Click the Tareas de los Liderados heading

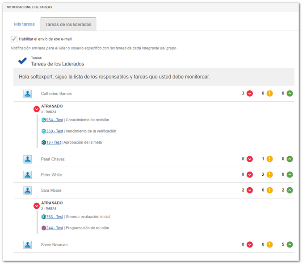(x=58, y=64)
